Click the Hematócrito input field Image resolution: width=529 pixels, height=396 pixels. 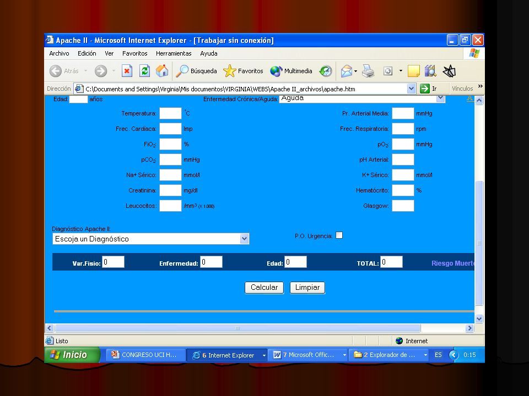coord(403,190)
